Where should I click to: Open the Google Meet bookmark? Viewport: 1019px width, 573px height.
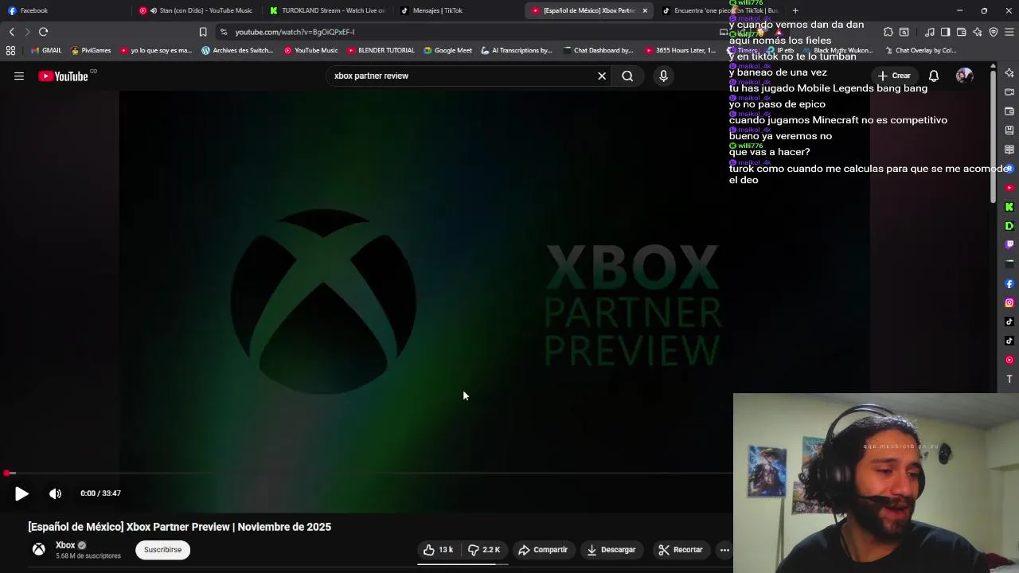[x=447, y=50]
